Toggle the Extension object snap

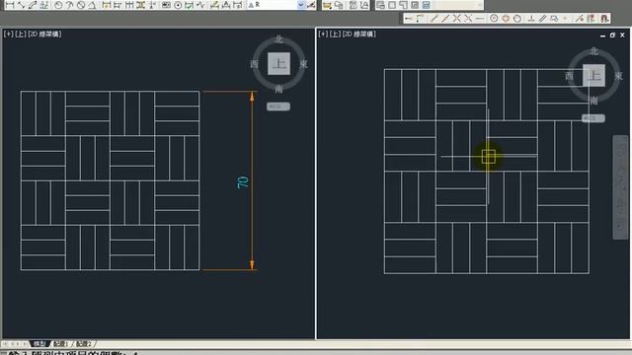tap(480, 19)
